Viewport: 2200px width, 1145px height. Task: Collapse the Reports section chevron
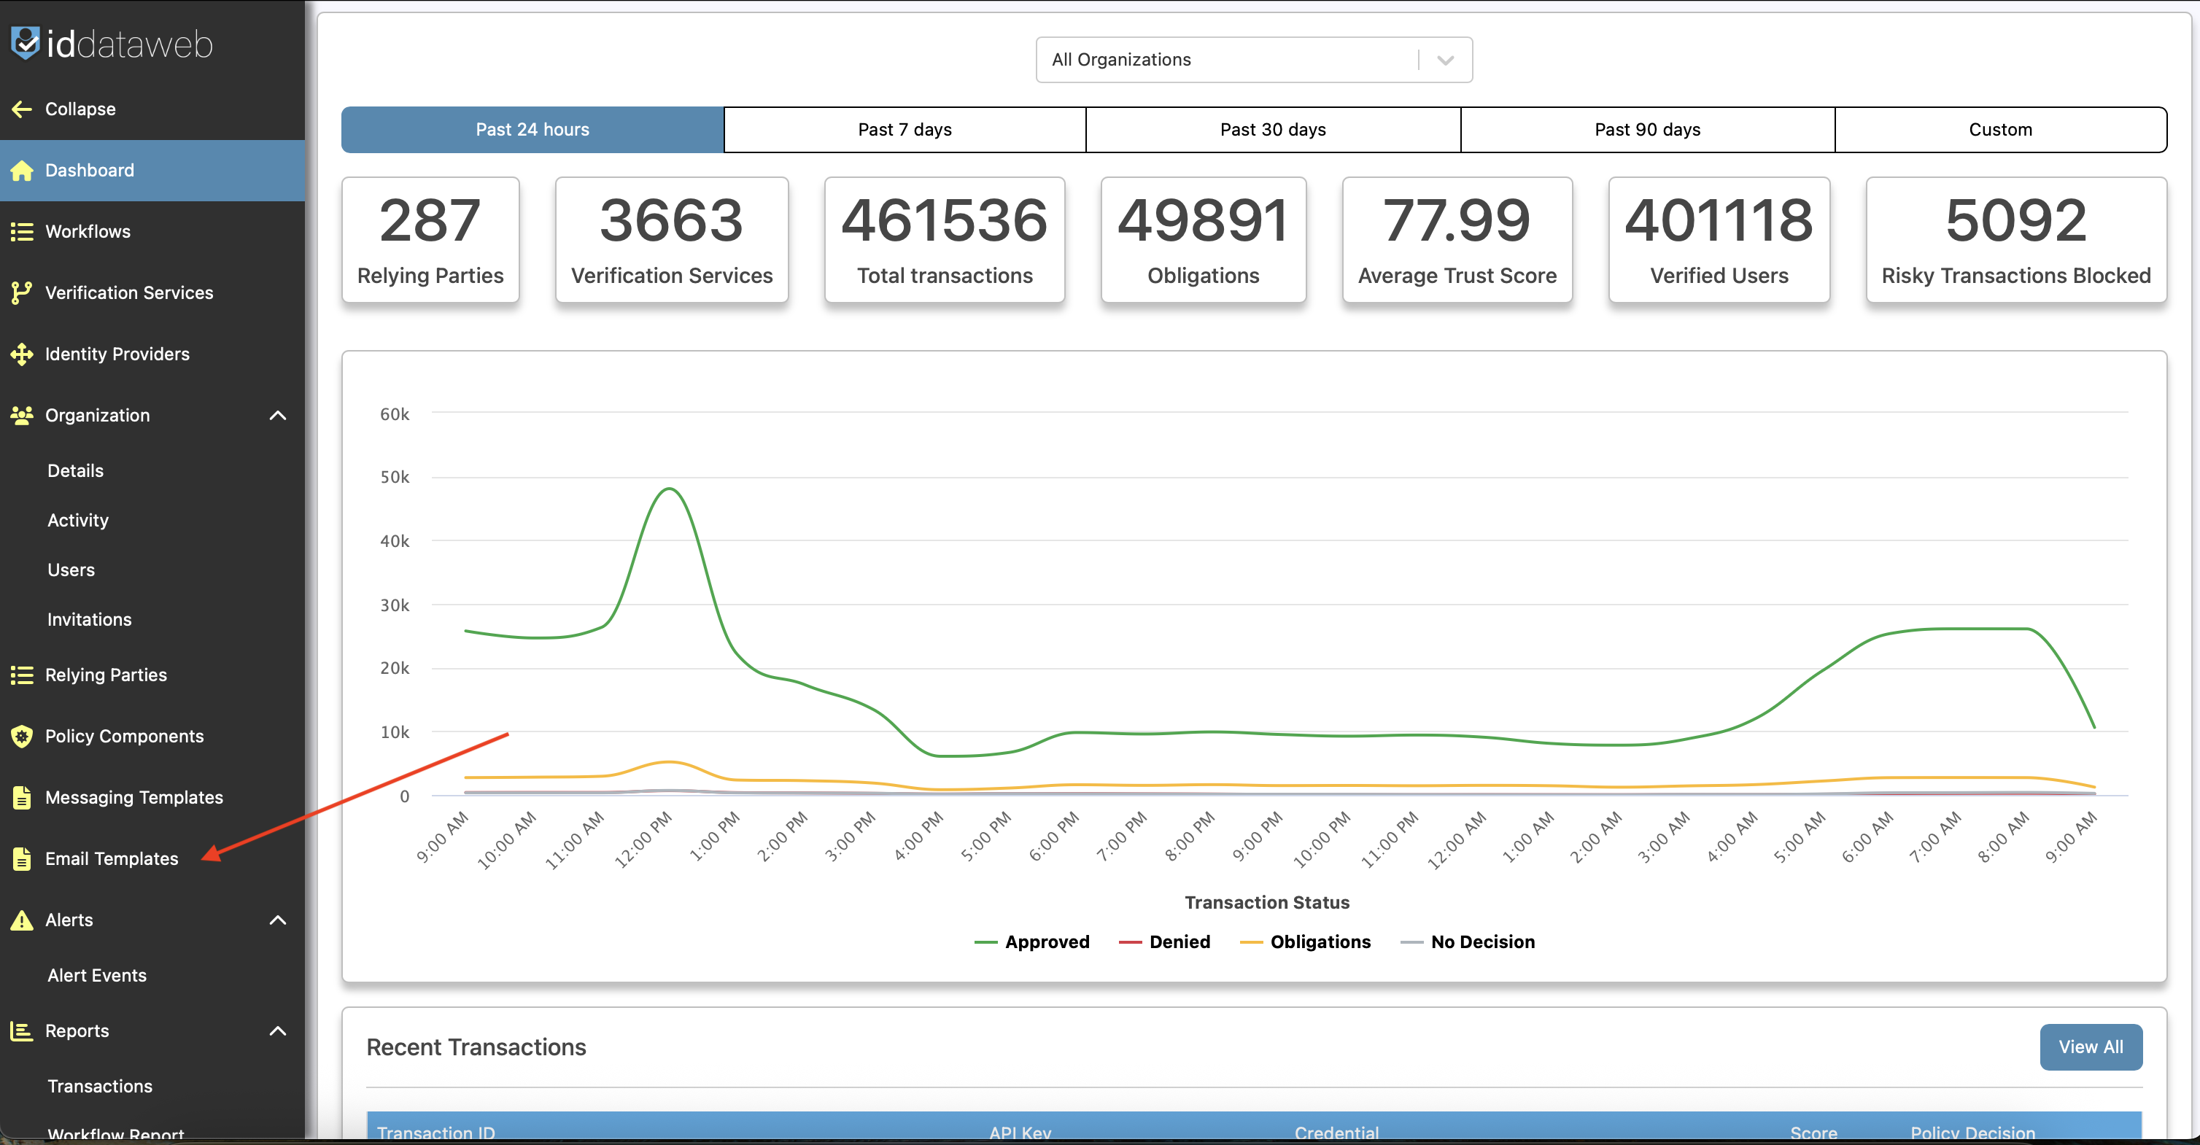point(278,1031)
